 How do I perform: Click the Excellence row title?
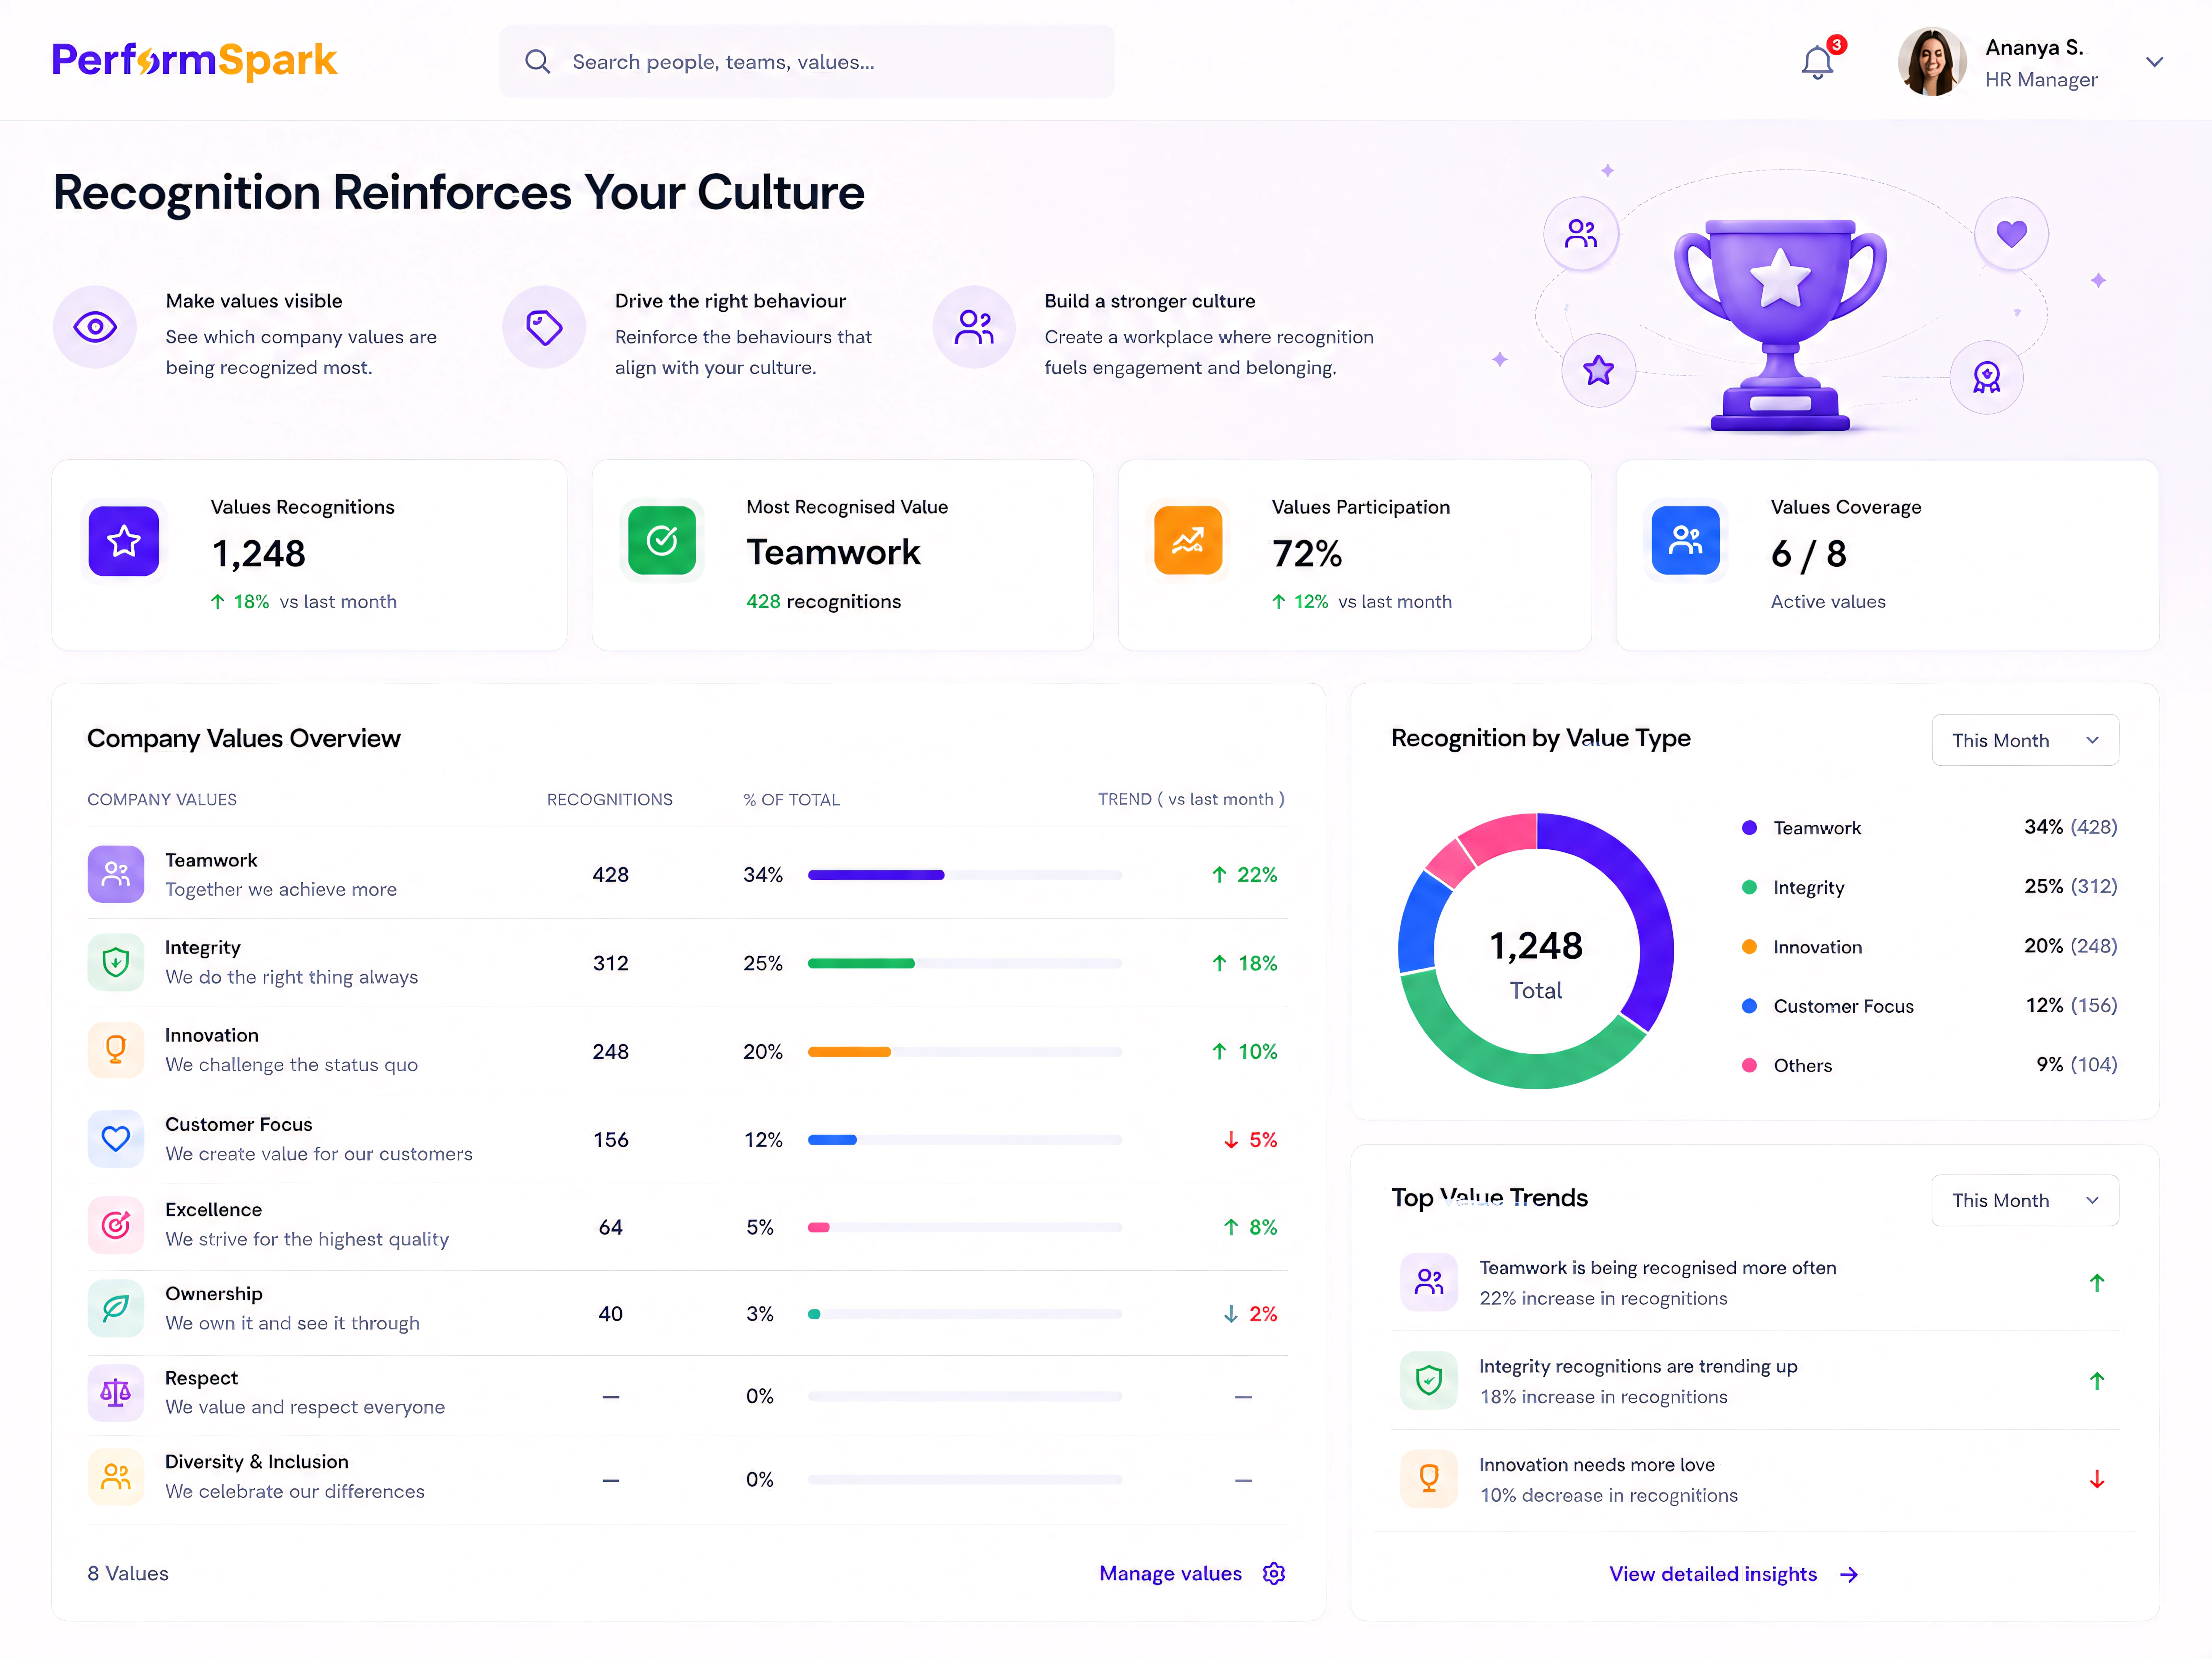click(x=213, y=1210)
